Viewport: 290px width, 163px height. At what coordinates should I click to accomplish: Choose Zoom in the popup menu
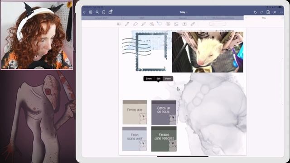coord(149,79)
